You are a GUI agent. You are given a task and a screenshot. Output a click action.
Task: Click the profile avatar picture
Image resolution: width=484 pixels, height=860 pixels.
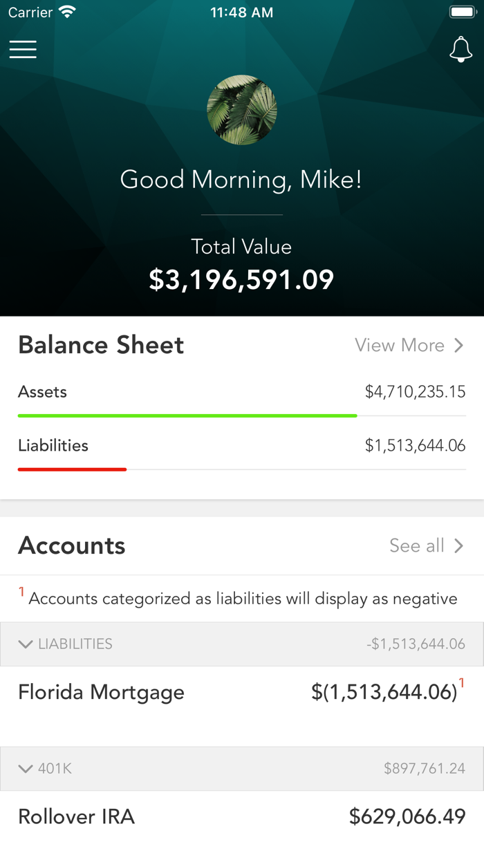[x=241, y=110]
